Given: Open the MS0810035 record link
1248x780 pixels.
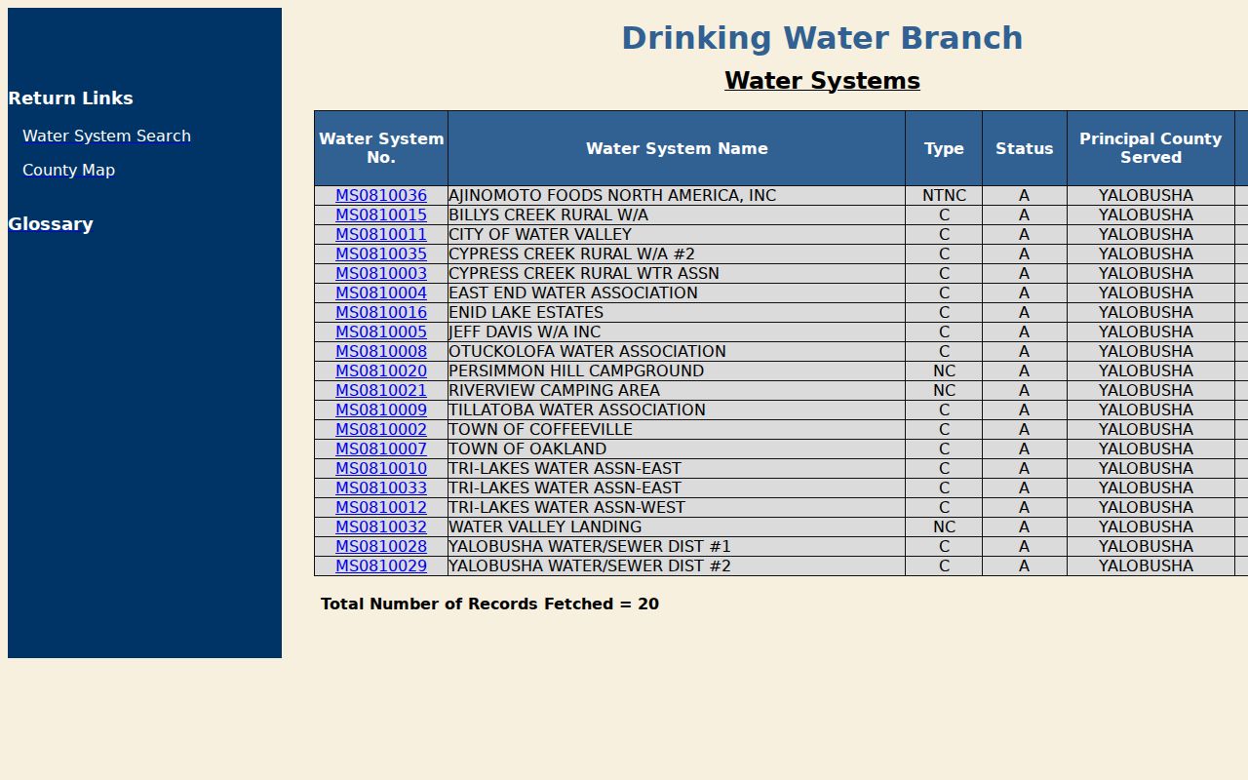Looking at the screenshot, I should click(x=381, y=253).
